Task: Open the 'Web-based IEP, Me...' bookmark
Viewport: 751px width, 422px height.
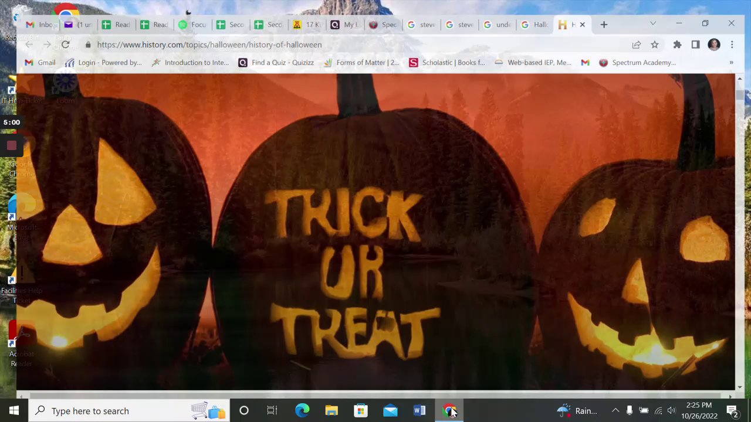Action: point(533,63)
